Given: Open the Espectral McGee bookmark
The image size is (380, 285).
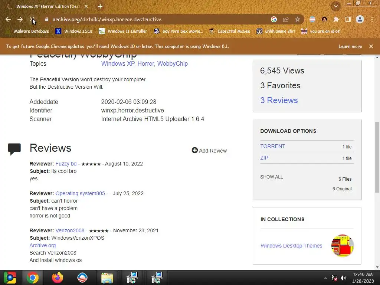Looking at the screenshot, I should coord(229,31).
